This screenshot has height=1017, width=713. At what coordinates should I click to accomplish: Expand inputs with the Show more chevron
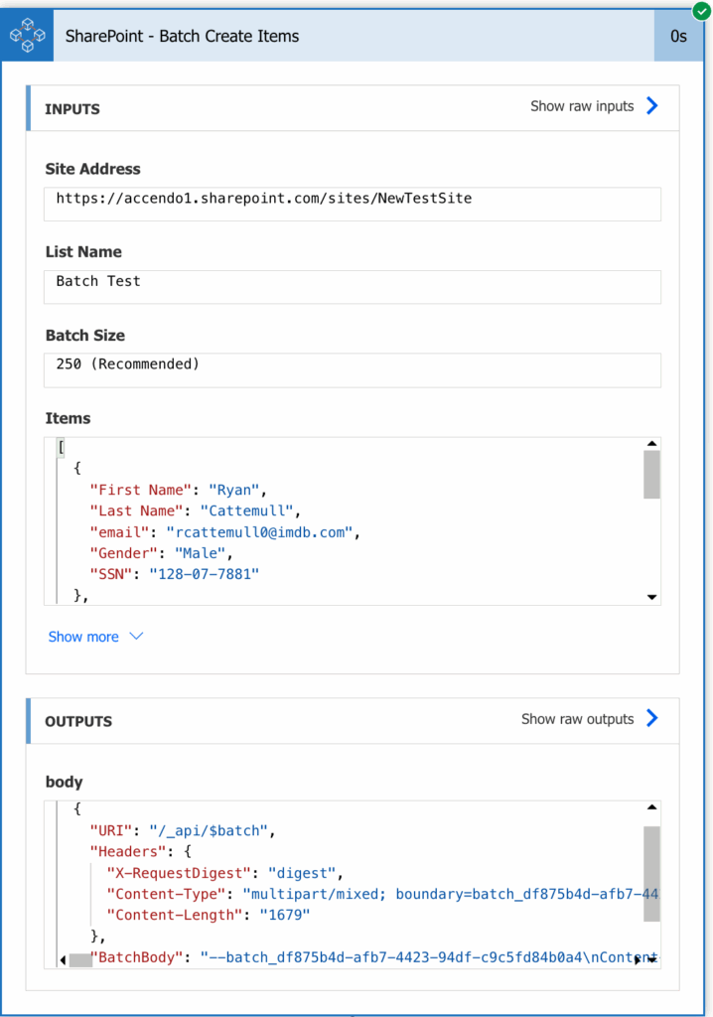click(136, 637)
